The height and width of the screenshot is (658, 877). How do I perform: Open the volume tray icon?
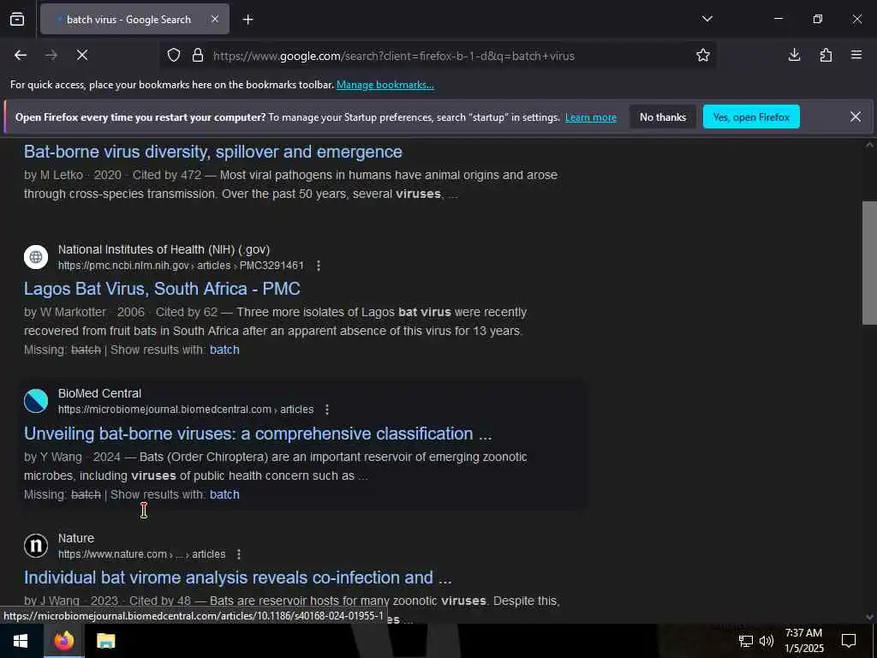(767, 641)
